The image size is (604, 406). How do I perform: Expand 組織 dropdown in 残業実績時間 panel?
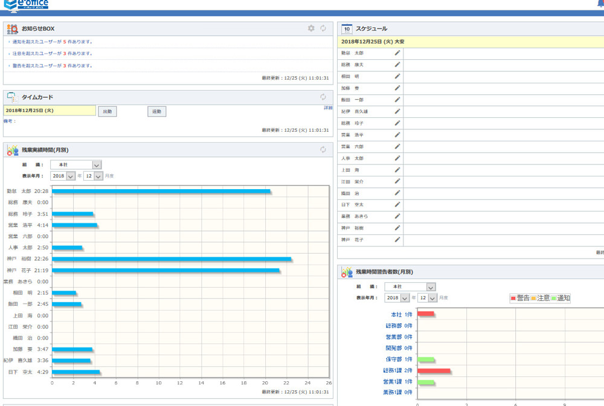pos(97,165)
